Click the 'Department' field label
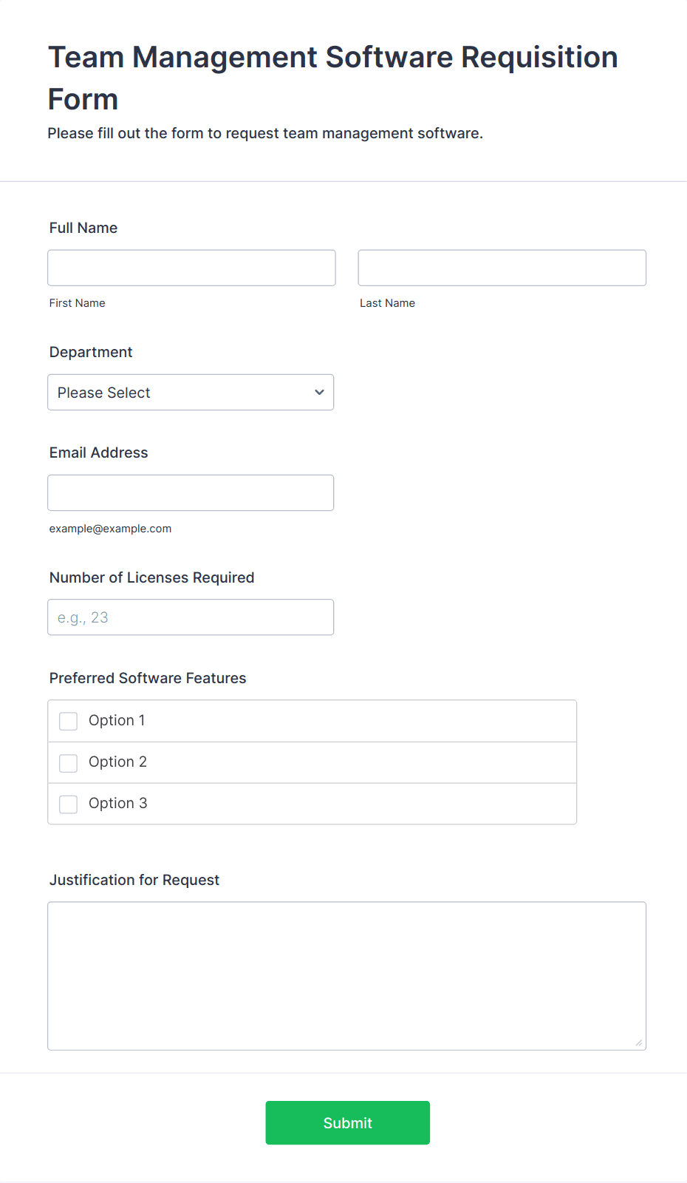 point(91,352)
